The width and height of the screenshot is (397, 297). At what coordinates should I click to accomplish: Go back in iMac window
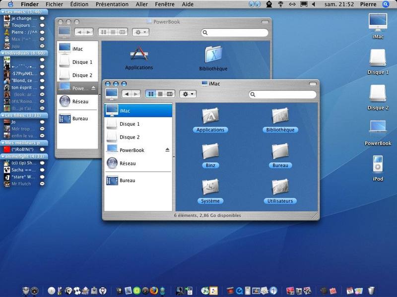pyautogui.click(x=127, y=94)
